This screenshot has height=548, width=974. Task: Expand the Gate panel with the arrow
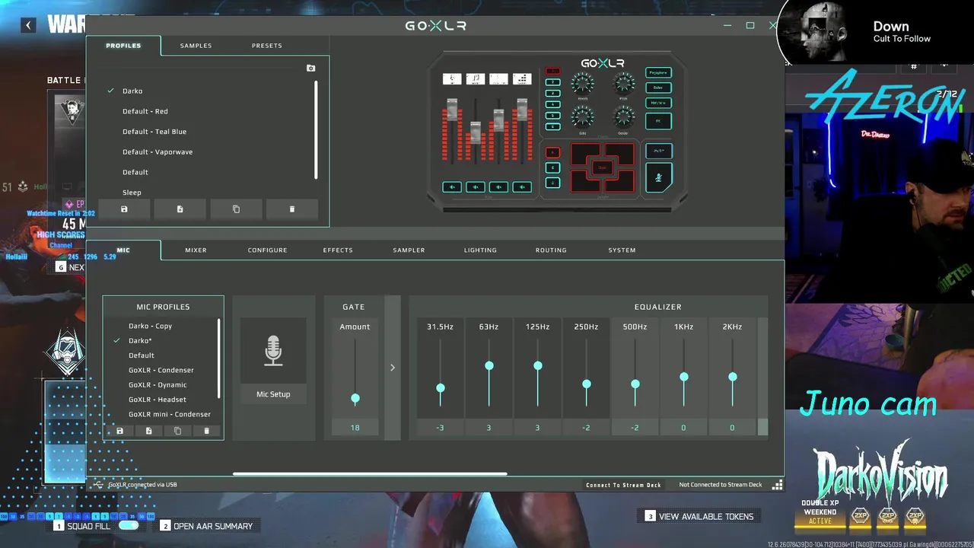(393, 368)
